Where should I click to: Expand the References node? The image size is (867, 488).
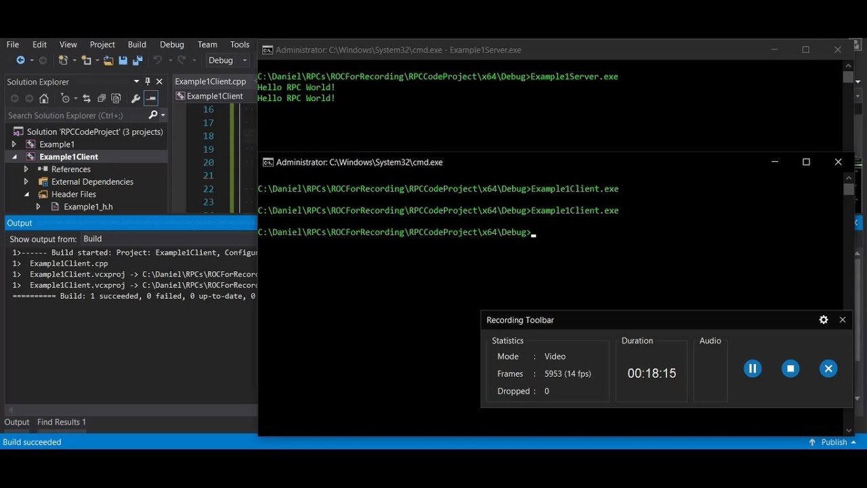pos(26,169)
